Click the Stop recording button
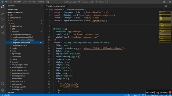Screen dimensions: 172x96 coord(163,93)
